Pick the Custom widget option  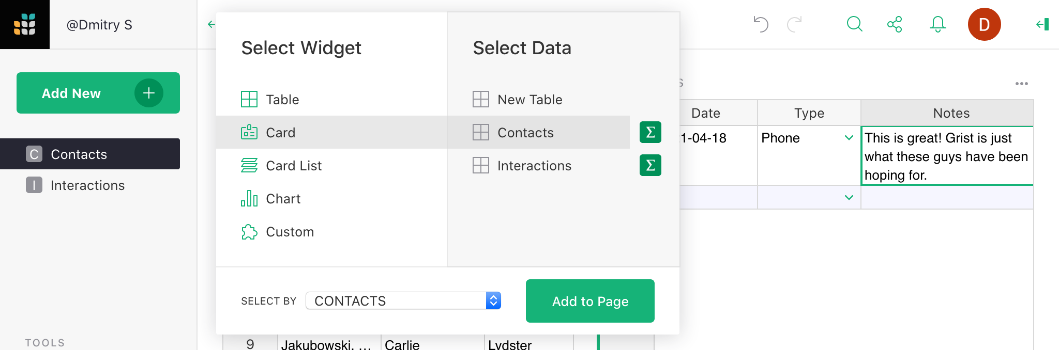point(290,231)
